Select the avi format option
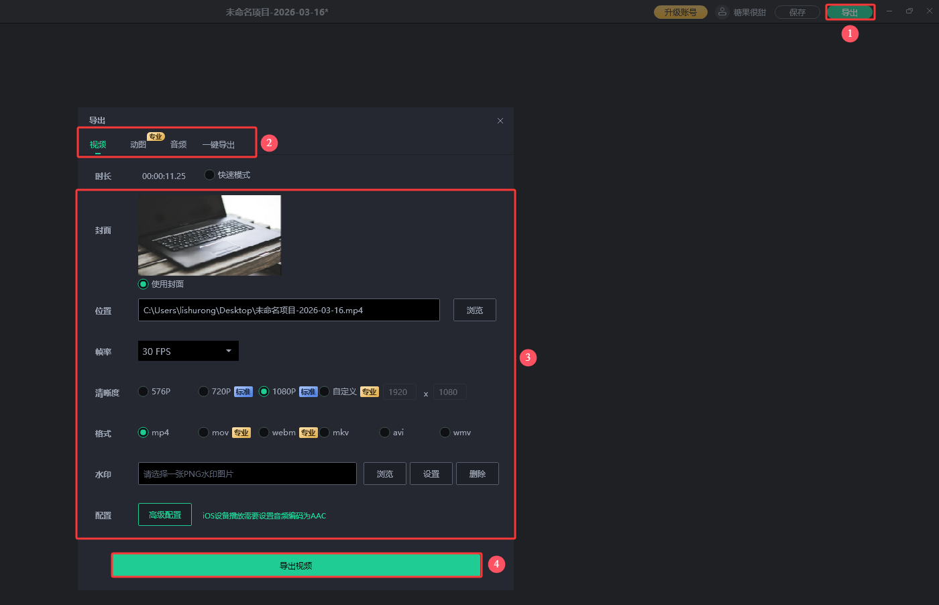The width and height of the screenshot is (939, 605). click(x=385, y=433)
